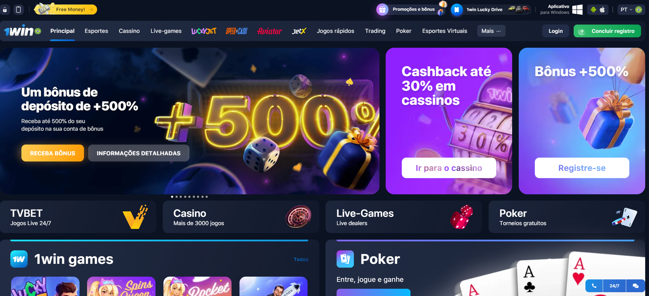The height and width of the screenshot is (296, 649).
Task: Expand the PT language selector
Action: (631, 10)
